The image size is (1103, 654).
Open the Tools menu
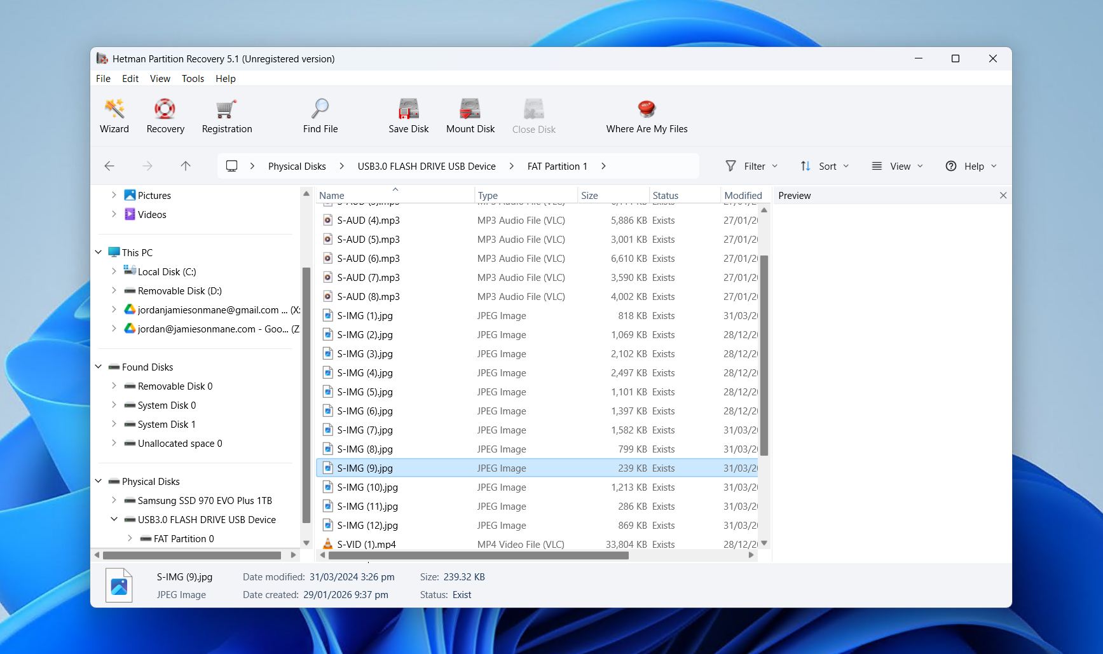click(x=193, y=78)
